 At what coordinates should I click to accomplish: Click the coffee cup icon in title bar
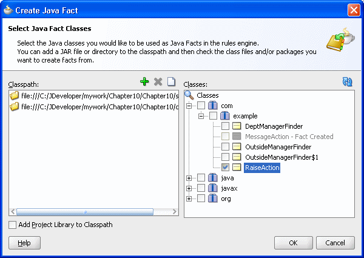click(8, 10)
